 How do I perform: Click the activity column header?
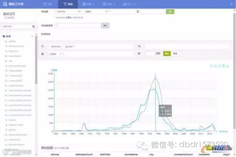[x=55, y=154]
